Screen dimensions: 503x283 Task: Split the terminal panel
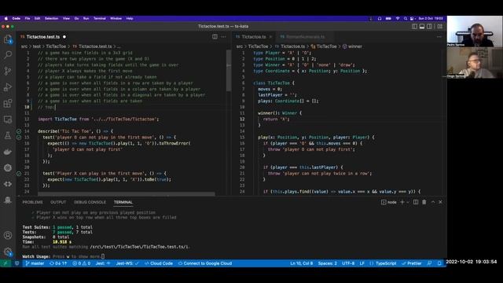click(x=416, y=202)
